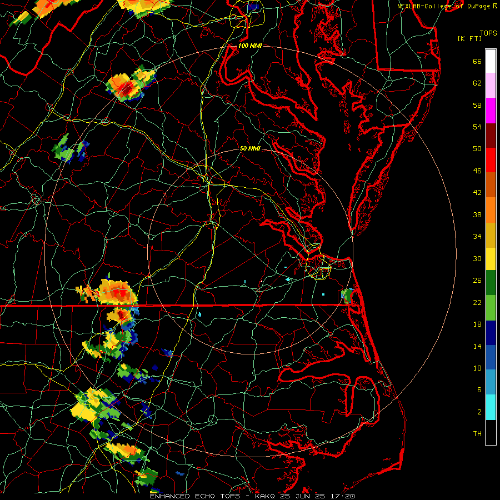
Task: Click the light pink legend swatch
Action: point(491,85)
